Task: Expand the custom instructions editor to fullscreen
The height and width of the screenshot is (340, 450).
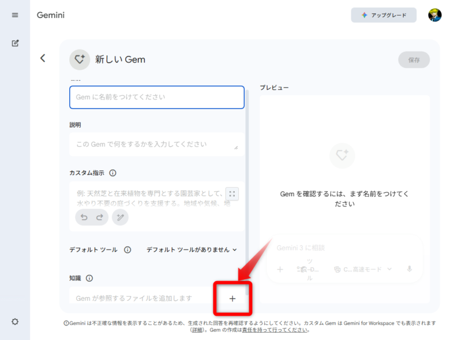Action: point(232,194)
